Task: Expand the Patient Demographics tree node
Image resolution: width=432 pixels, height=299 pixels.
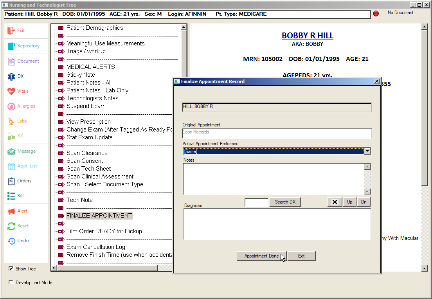Action: (x=61, y=28)
